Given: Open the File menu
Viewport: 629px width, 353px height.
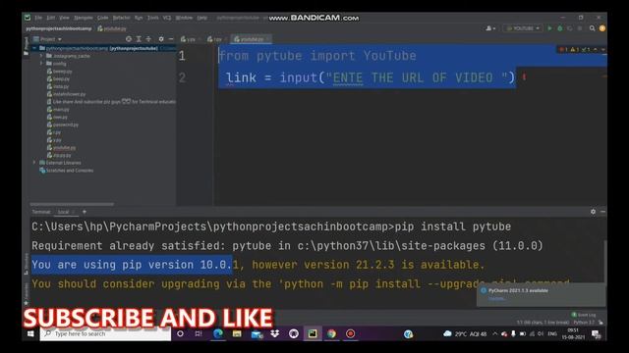Looking at the screenshot, I should tap(38, 18).
